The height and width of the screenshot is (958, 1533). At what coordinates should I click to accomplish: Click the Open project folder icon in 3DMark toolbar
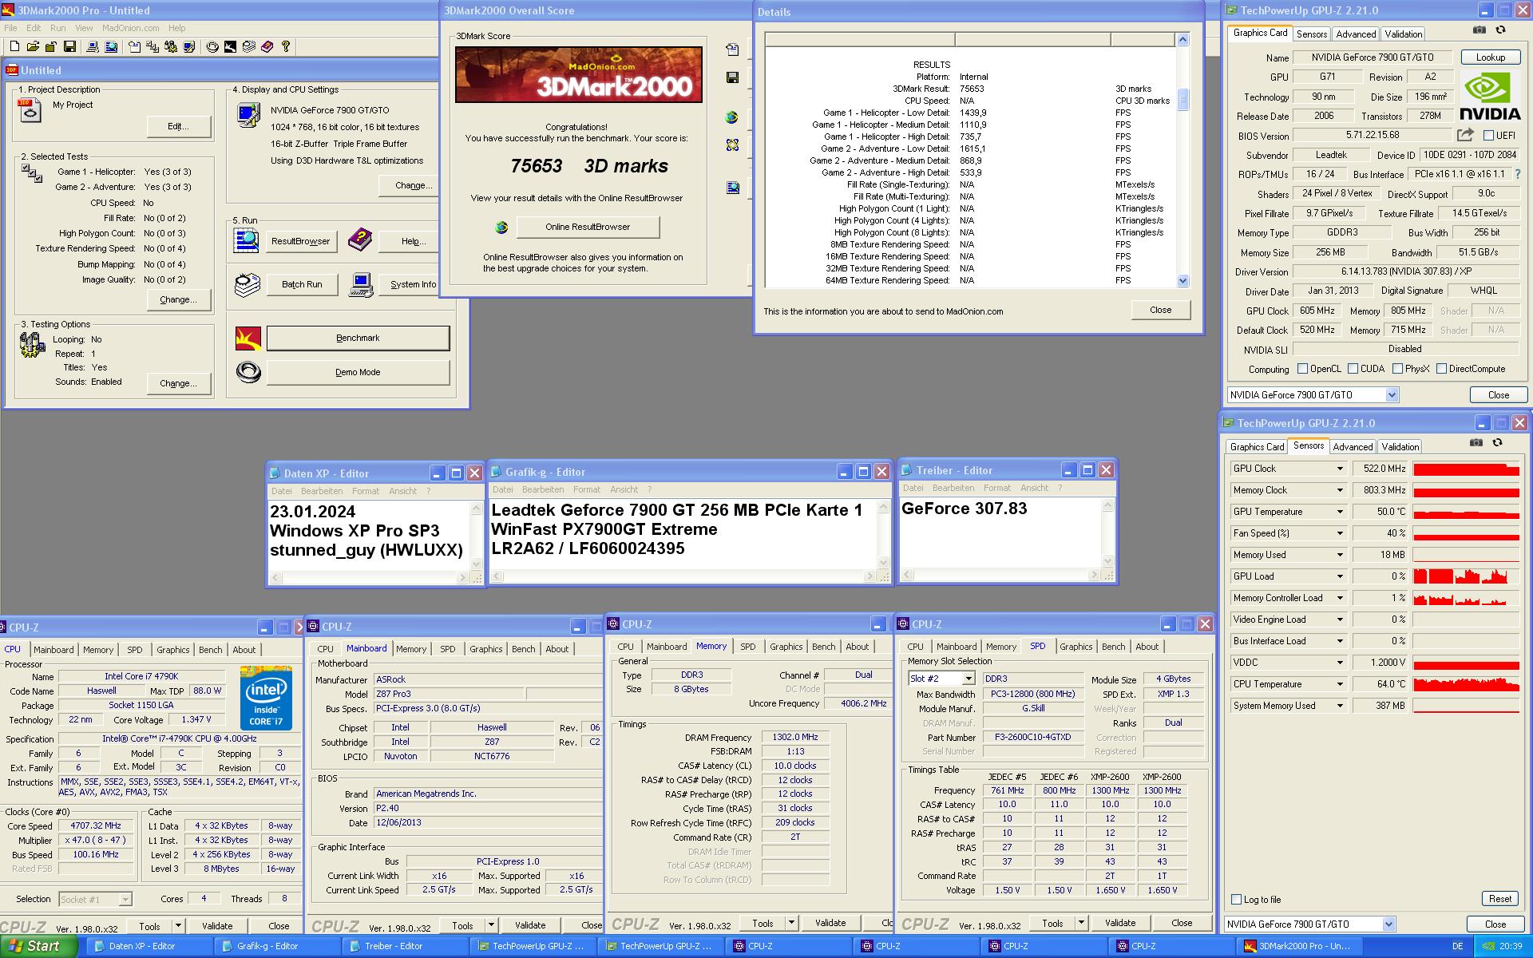coord(33,47)
